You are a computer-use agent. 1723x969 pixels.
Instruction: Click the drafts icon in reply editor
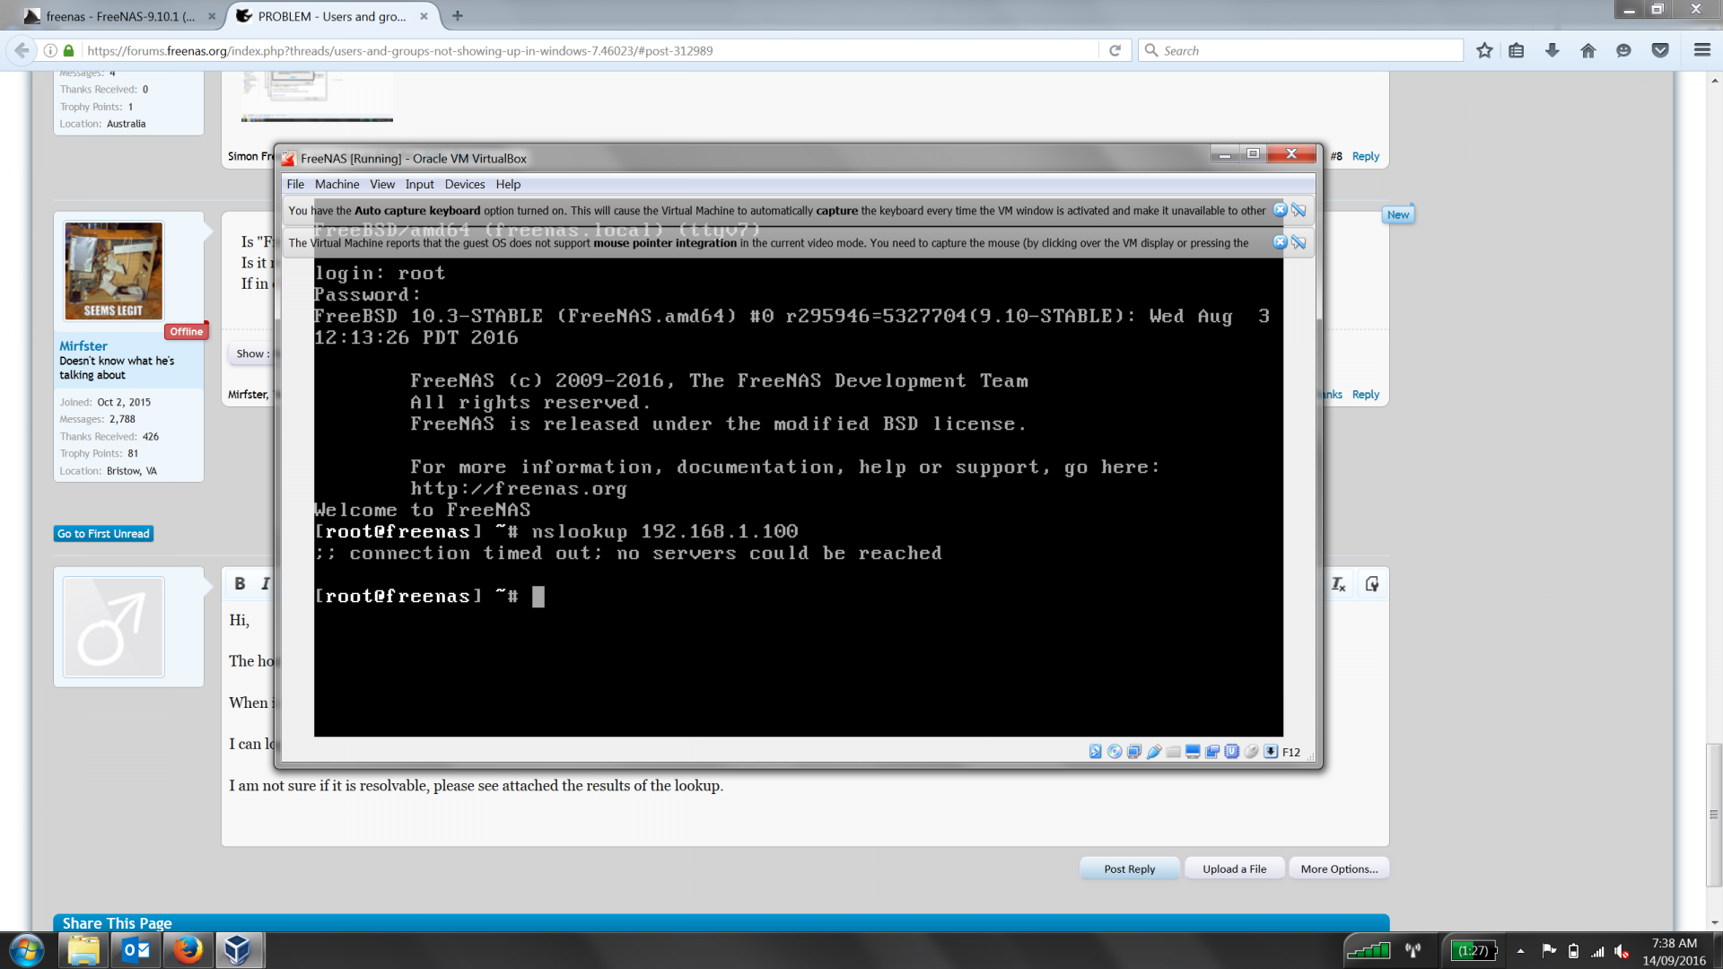(1372, 584)
